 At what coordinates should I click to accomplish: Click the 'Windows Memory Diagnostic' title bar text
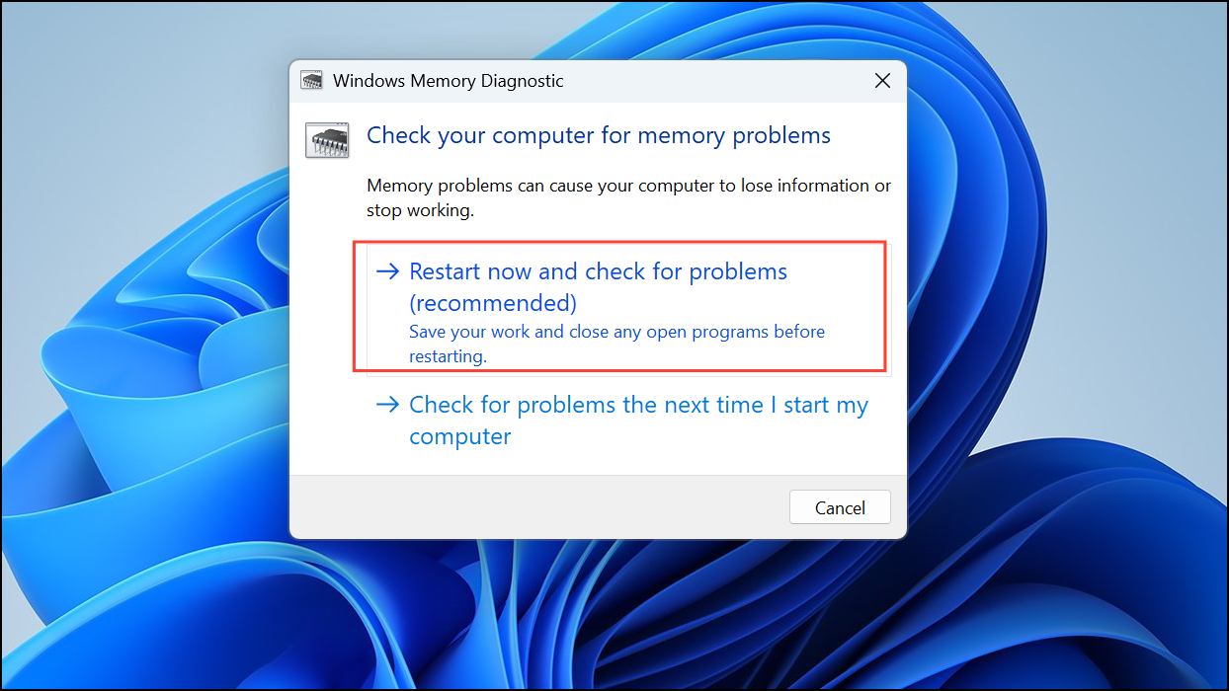point(448,80)
